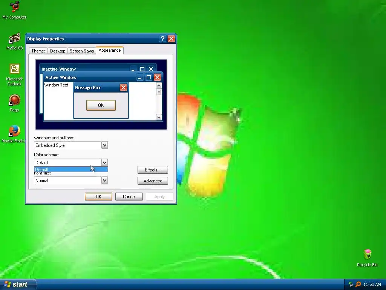Click the preview Active Window close icon
The width and height of the screenshot is (386, 290).
point(157,77)
